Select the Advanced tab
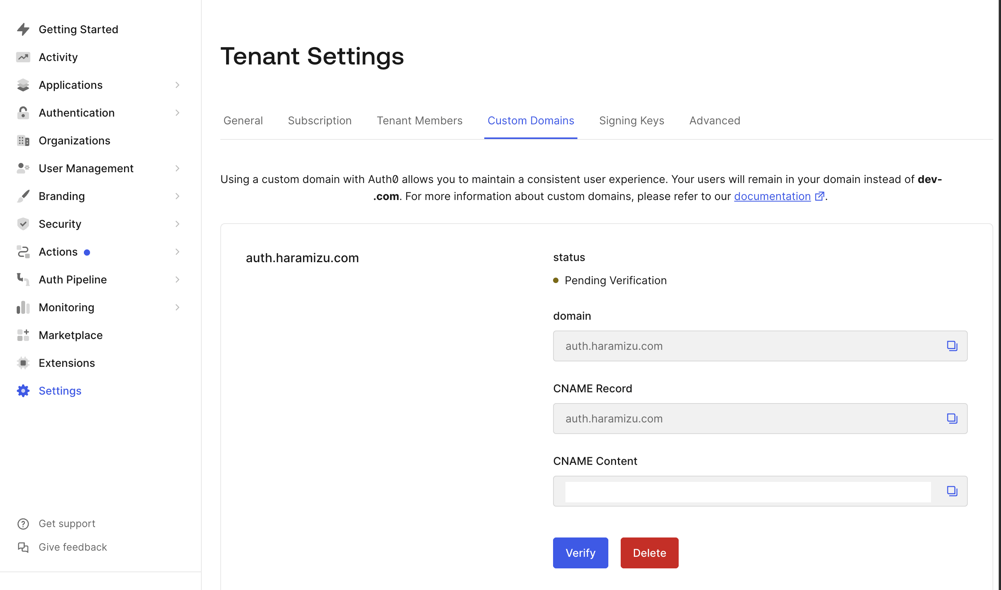This screenshot has height=590, width=1001. click(x=715, y=120)
